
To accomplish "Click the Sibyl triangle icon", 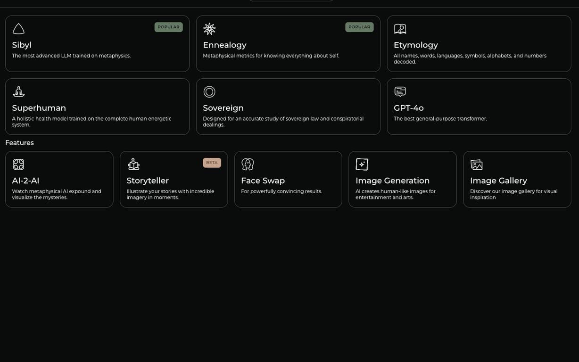I will 18,29.
